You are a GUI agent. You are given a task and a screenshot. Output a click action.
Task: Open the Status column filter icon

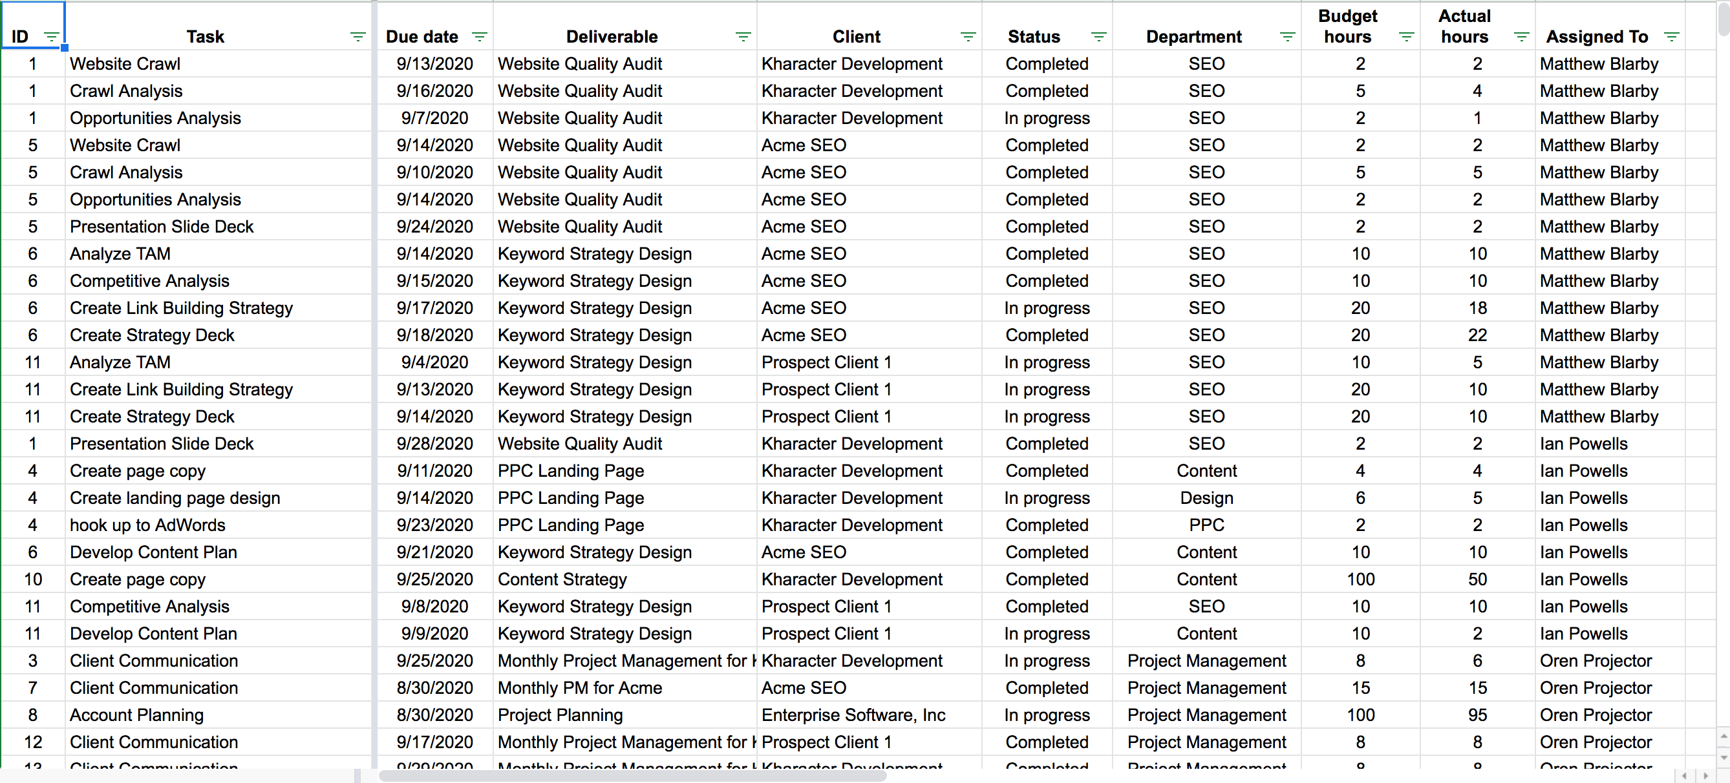1099,37
